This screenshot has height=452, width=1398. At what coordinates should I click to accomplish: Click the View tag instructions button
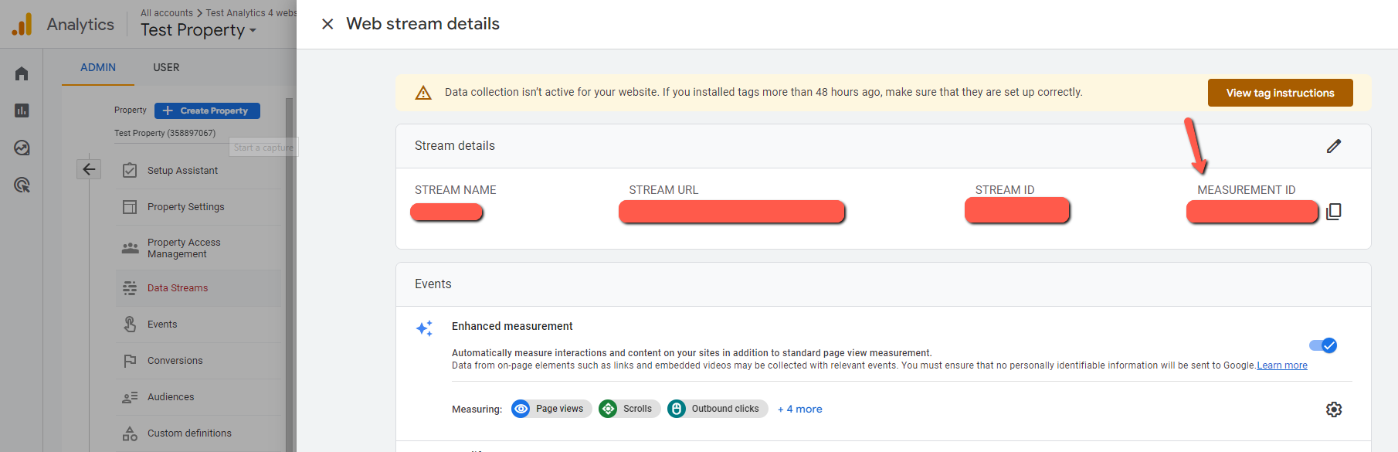tap(1280, 93)
